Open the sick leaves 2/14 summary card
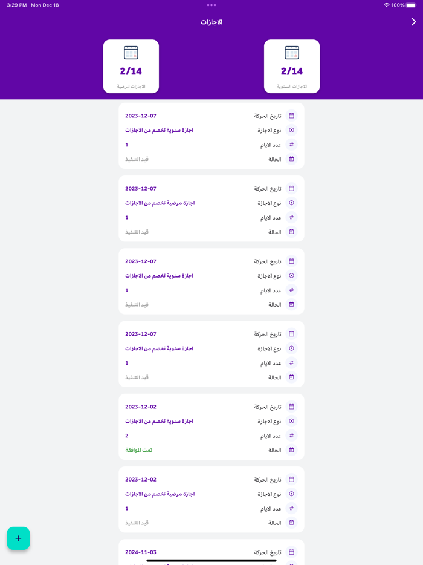This screenshot has height=565, width=423. [131, 66]
